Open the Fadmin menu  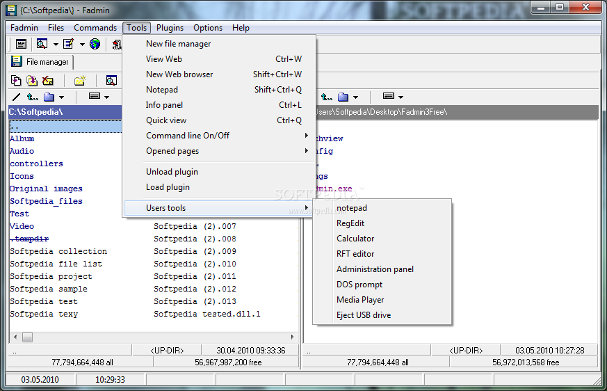click(24, 28)
